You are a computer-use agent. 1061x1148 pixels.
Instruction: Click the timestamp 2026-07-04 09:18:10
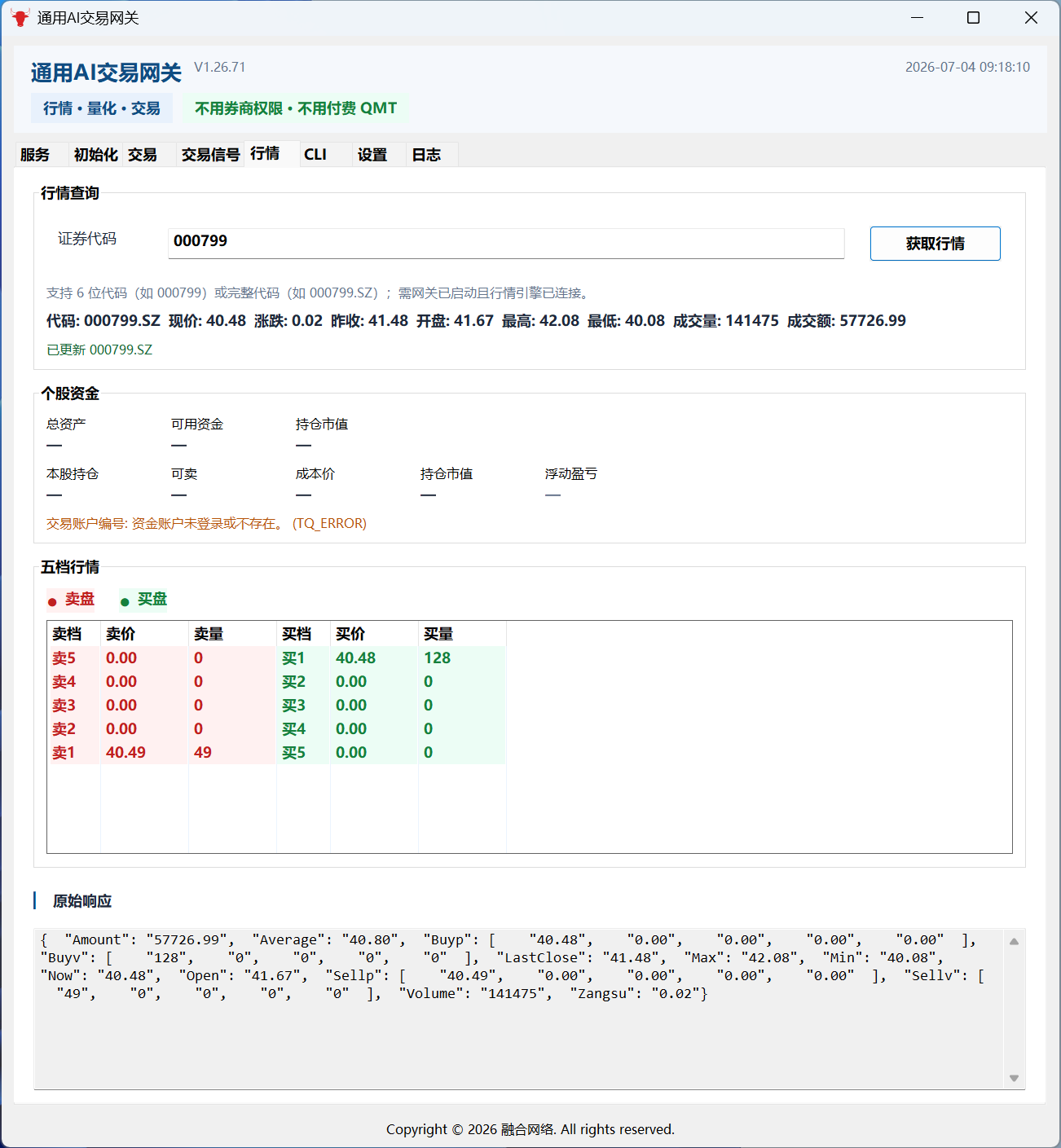(x=967, y=68)
